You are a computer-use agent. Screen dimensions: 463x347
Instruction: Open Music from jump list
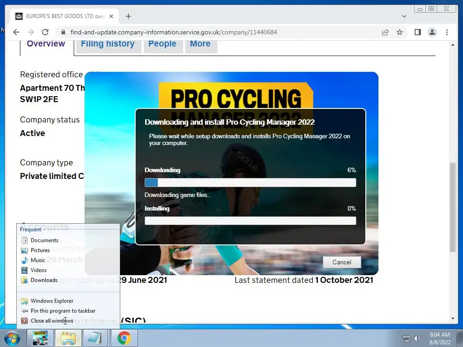point(68,260)
